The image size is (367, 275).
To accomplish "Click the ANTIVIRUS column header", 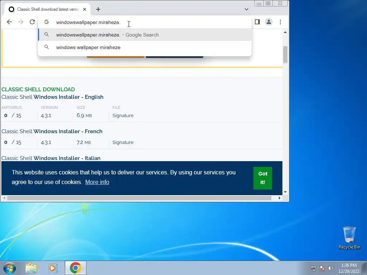I will point(11,107).
